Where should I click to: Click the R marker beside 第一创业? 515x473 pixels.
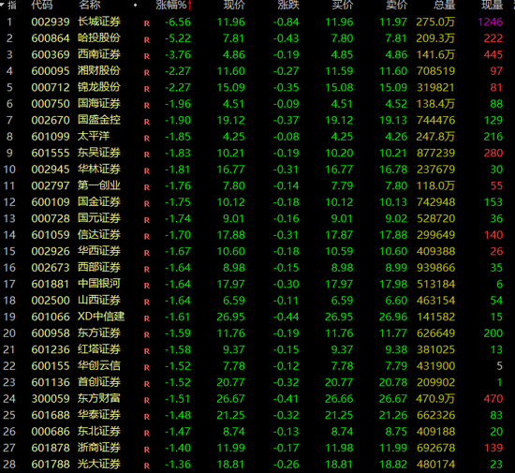pyautogui.click(x=147, y=187)
